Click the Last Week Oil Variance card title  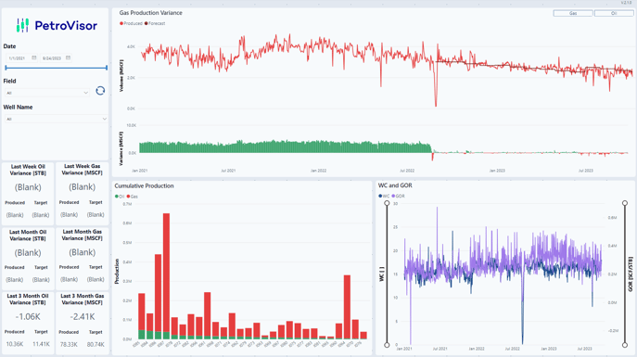(x=28, y=170)
